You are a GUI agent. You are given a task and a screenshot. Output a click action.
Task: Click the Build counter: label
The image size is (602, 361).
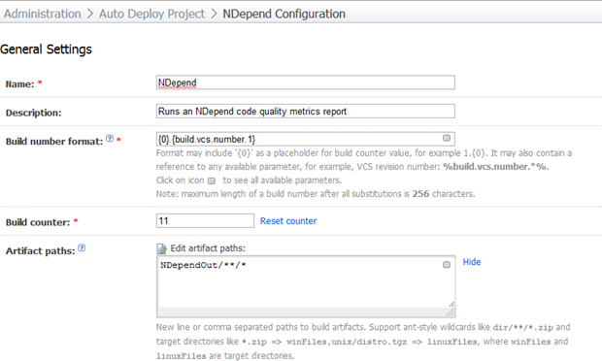[38, 222]
